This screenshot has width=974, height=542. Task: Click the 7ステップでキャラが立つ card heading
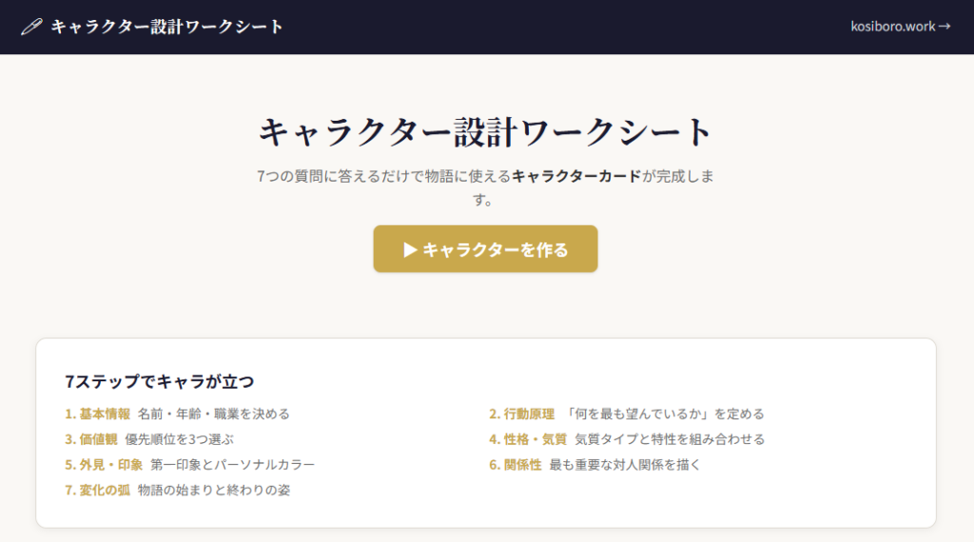tap(160, 382)
